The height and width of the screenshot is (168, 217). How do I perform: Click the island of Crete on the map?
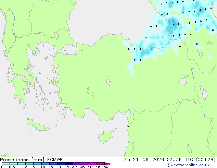tap(38, 125)
